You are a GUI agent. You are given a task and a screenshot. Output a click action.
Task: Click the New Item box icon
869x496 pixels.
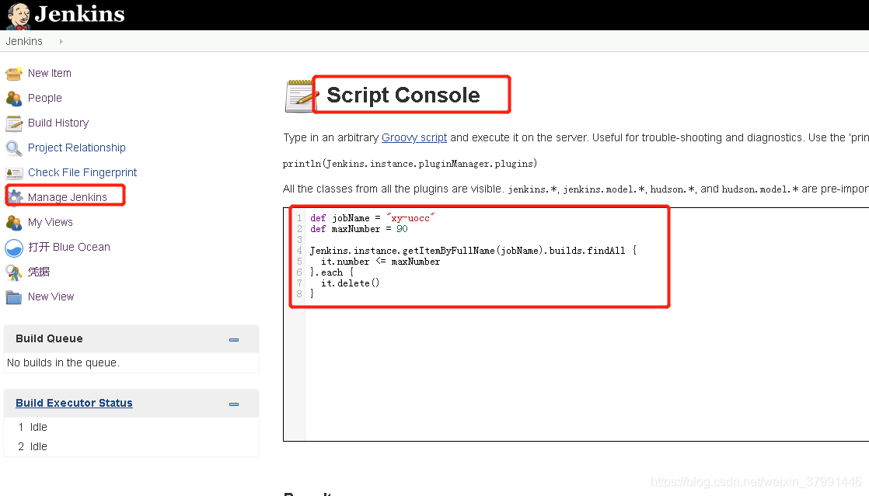(14, 74)
